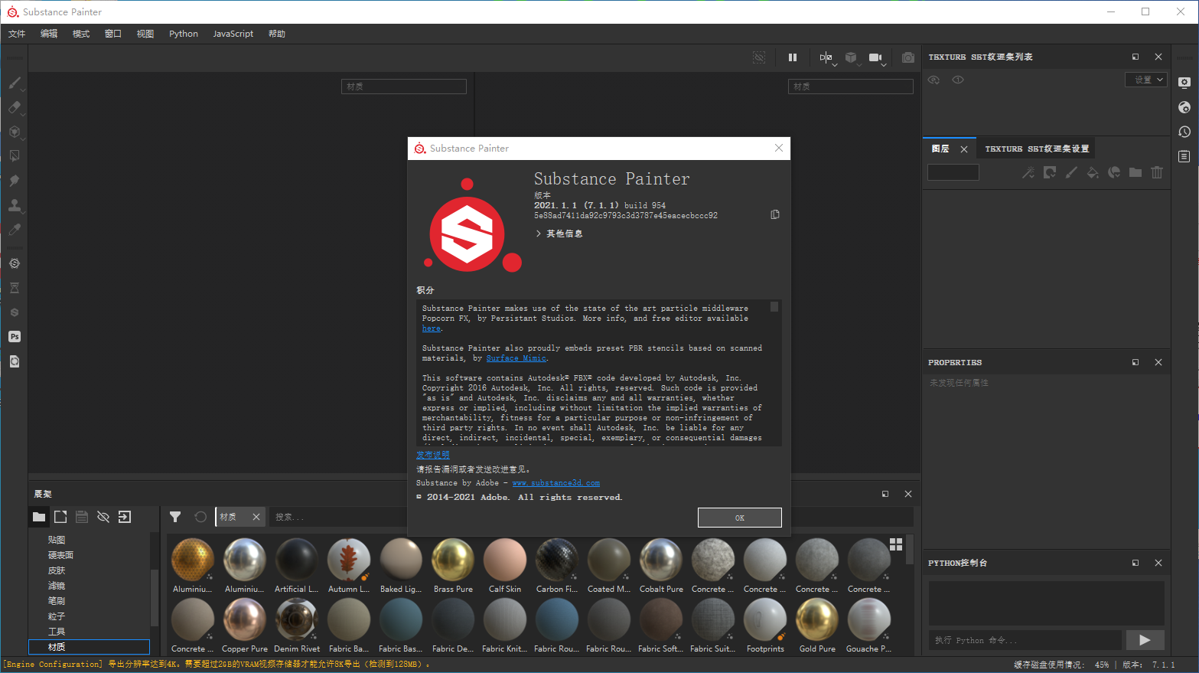
Task: Toggle texture set visibility eye in TEXTURE SET list
Action: tap(933, 80)
